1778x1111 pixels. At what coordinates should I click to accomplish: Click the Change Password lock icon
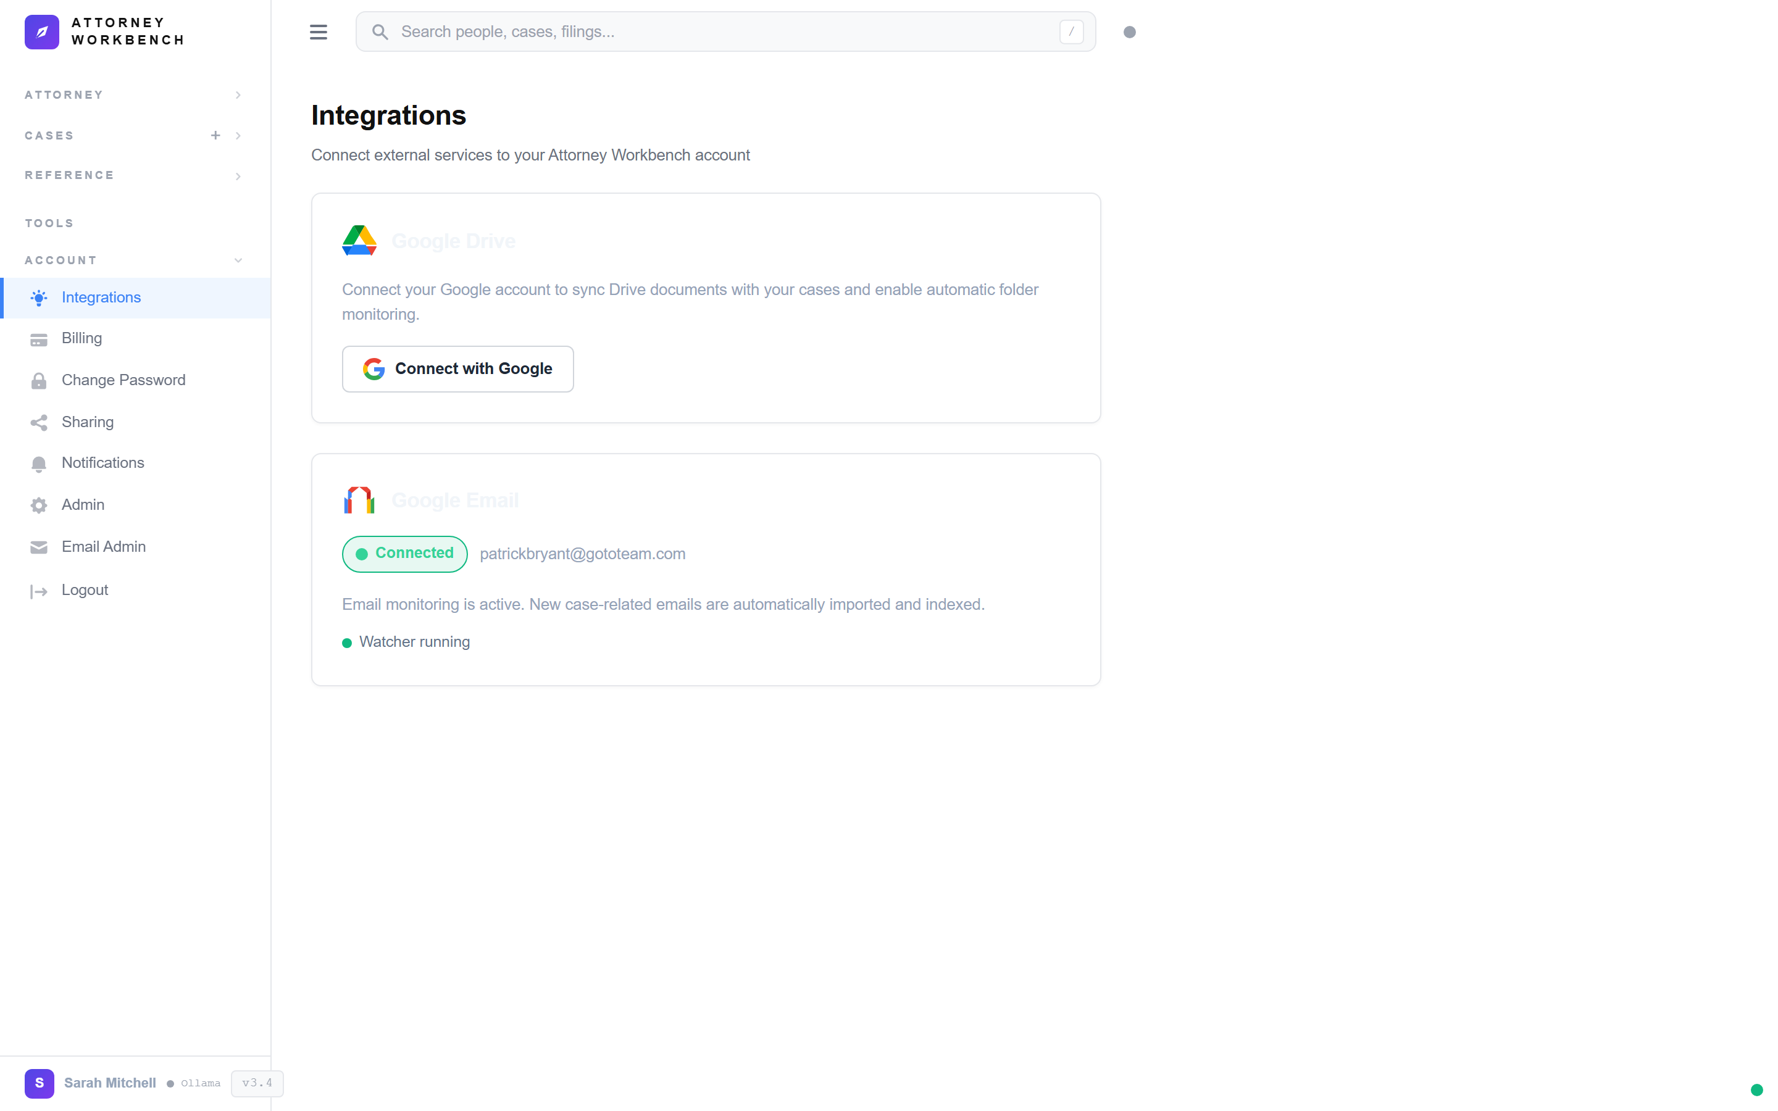point(39,381)
